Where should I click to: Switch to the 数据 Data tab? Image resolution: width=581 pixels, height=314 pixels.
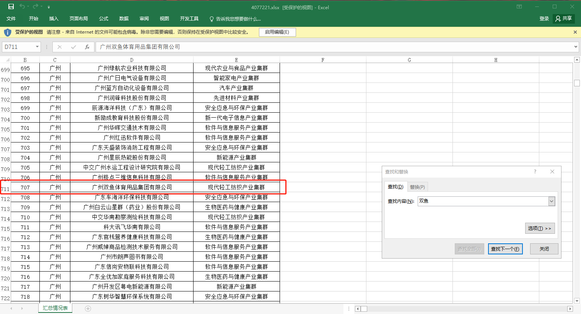(x=124, y=19)
